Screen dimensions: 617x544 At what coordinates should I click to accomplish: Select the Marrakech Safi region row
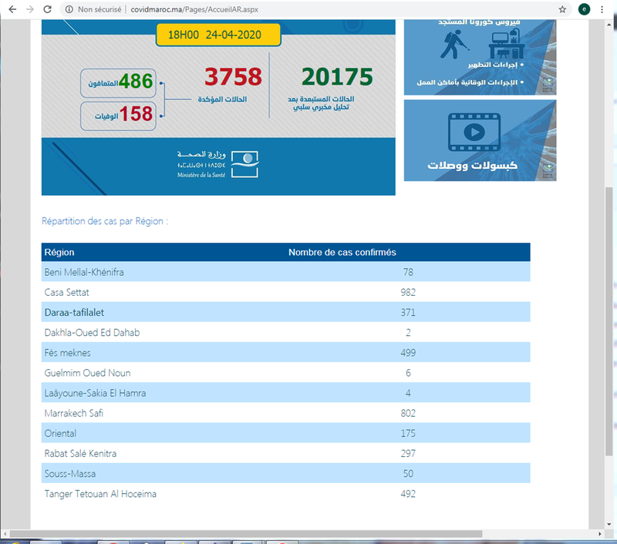(285, 413)
